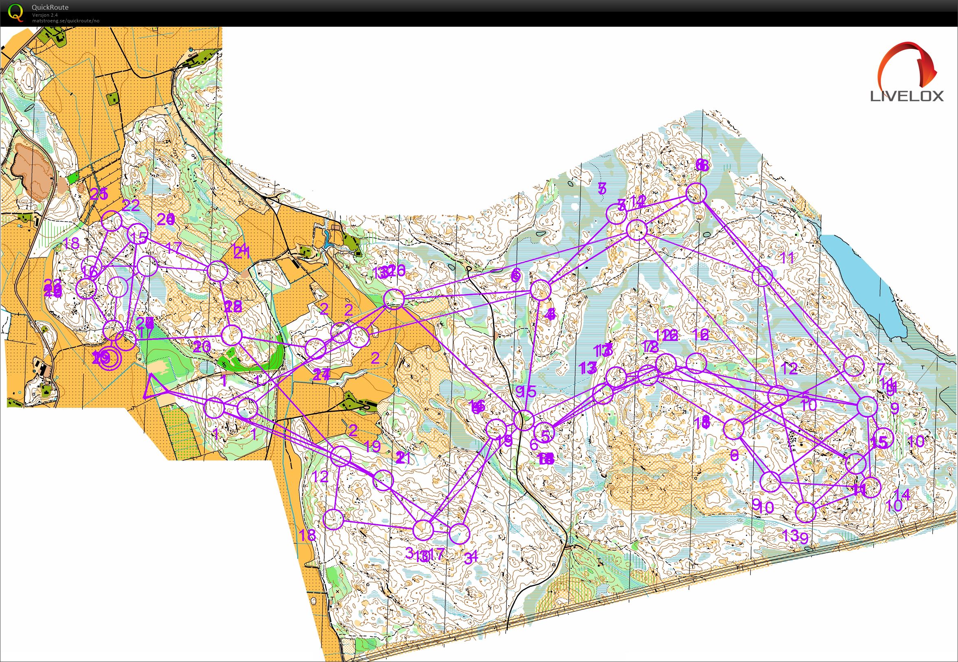Click the Livelox logo
Screen dimensions: 958x662
[x=907, y=73]
